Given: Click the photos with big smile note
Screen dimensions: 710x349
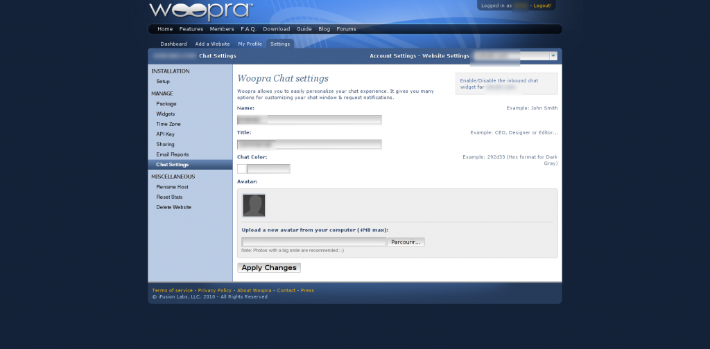Looking at the screenshot, I should click(x=293, y=251).
